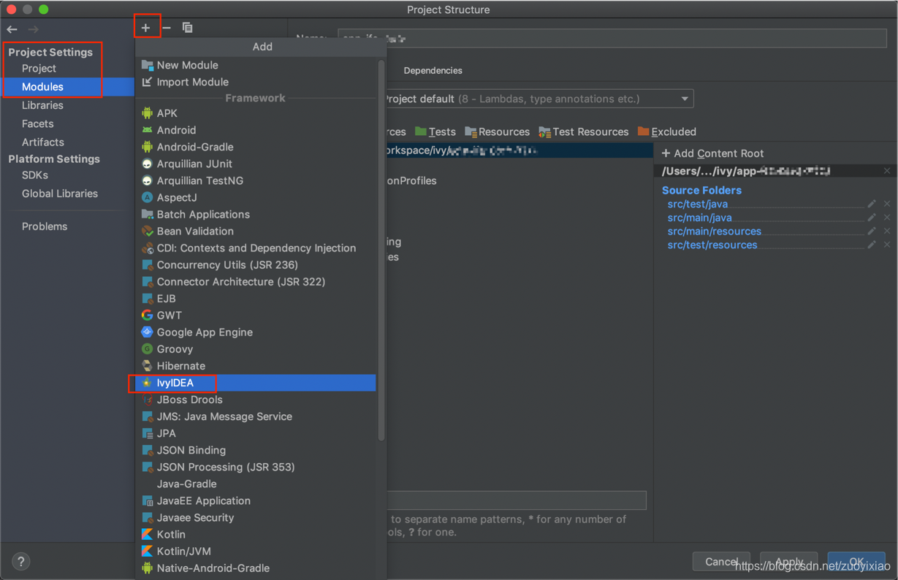Mark as Excluded folder

point(666,131)
